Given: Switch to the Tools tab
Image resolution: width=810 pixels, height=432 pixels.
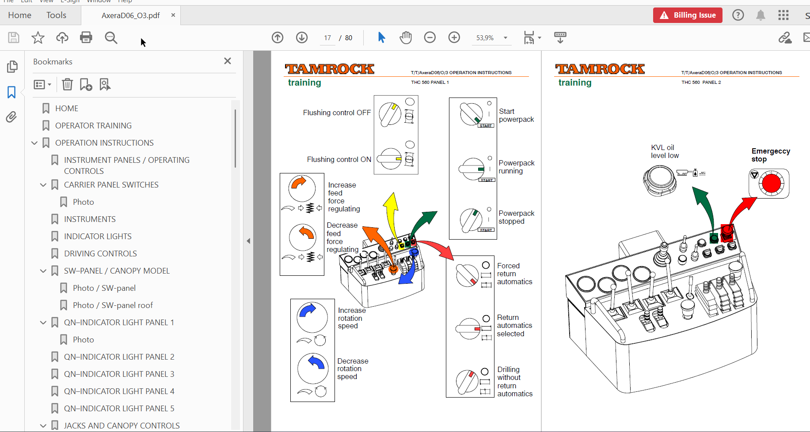Looking at the screenshot, I should tap(56, 15).
